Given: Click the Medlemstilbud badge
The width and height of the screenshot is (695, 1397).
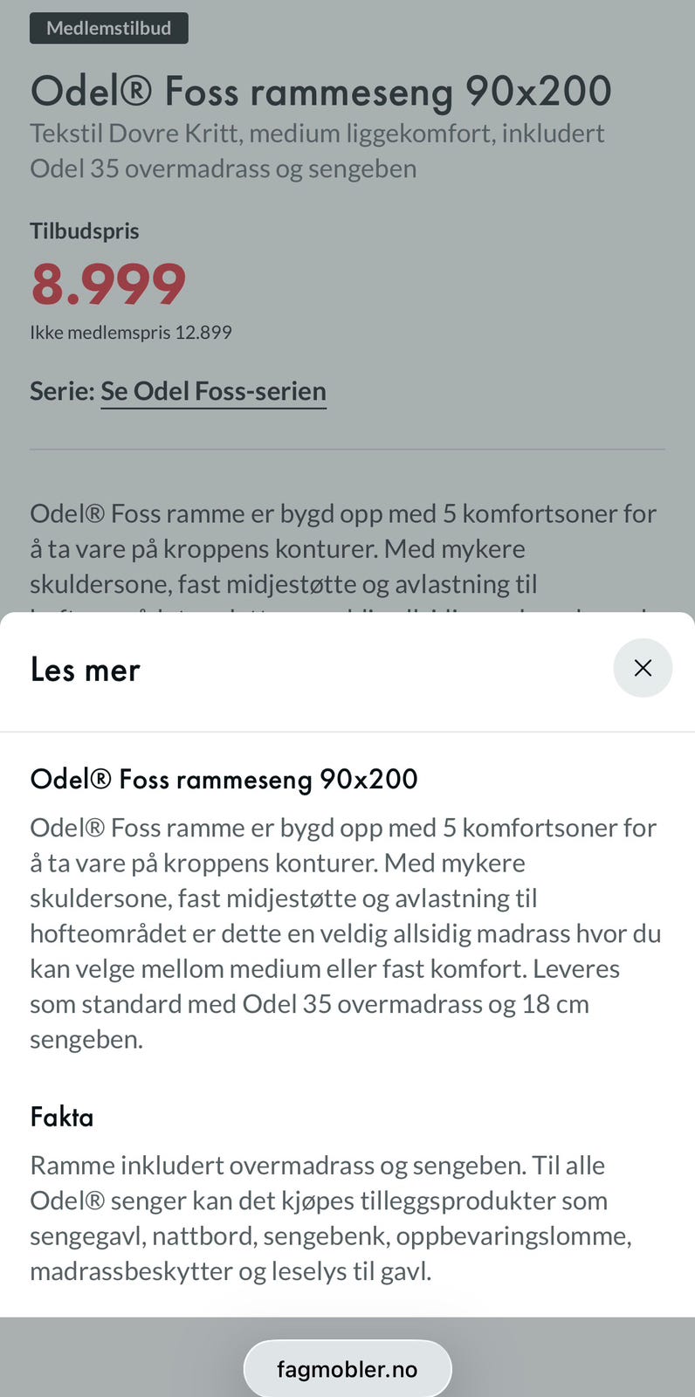Looking at the screenshot, I should pyautogui.click(x=109, y=28).
